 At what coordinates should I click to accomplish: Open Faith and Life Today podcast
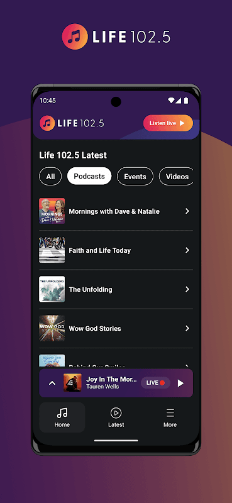(116, 250)
